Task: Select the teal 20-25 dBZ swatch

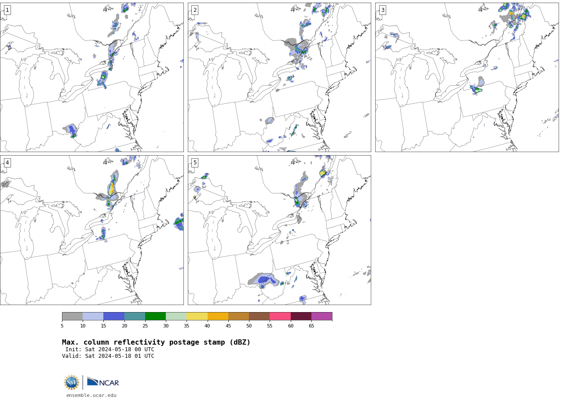Action: (135, 316)
